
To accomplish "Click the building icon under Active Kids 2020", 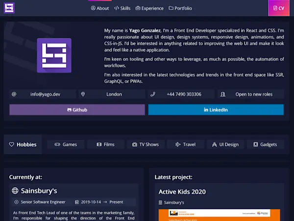I will [160, 202].
